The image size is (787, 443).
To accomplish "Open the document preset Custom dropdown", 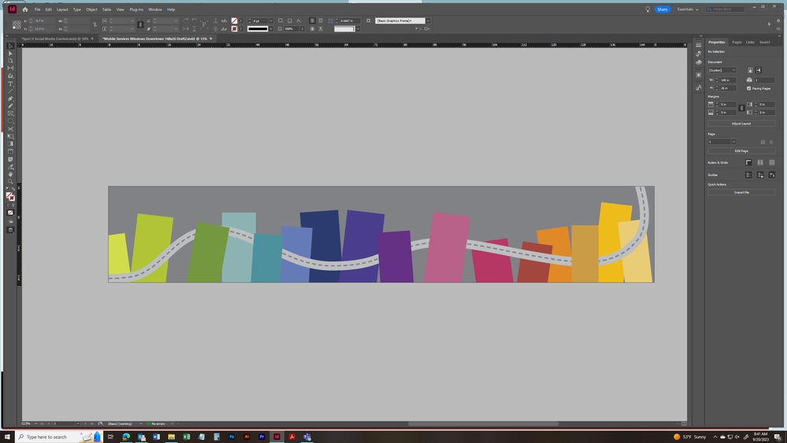I will tap(722, 70).
